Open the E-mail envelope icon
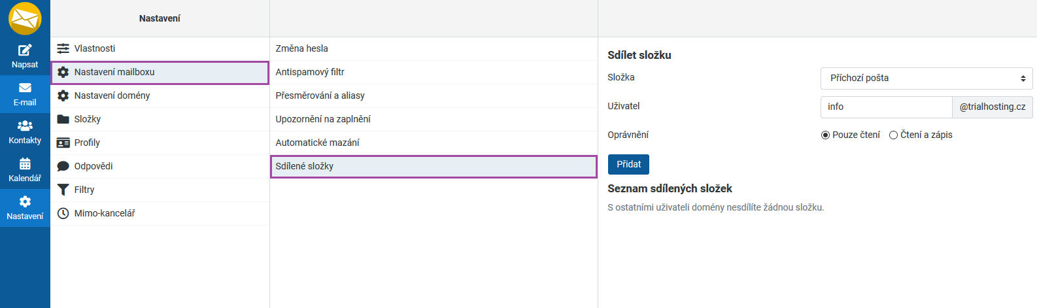Screen dimensions: 1037x308 (25, 88)
